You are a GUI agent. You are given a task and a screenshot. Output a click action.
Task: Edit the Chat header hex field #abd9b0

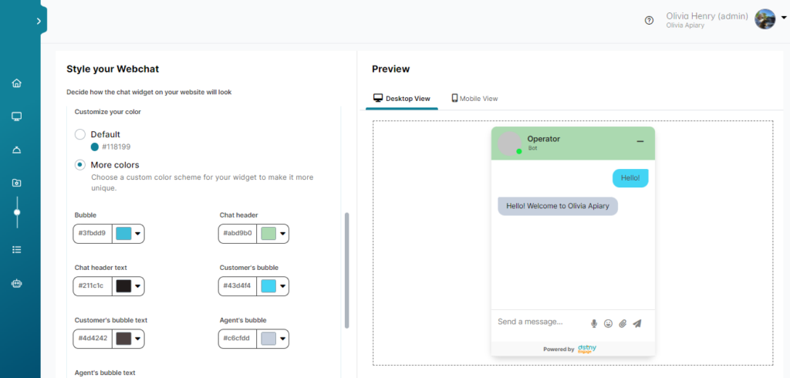238,234
